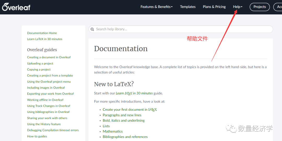Open Bold, italics and underlining article
Image resolution: width=282 pixels, height=141 pixels.
[124, 121]
